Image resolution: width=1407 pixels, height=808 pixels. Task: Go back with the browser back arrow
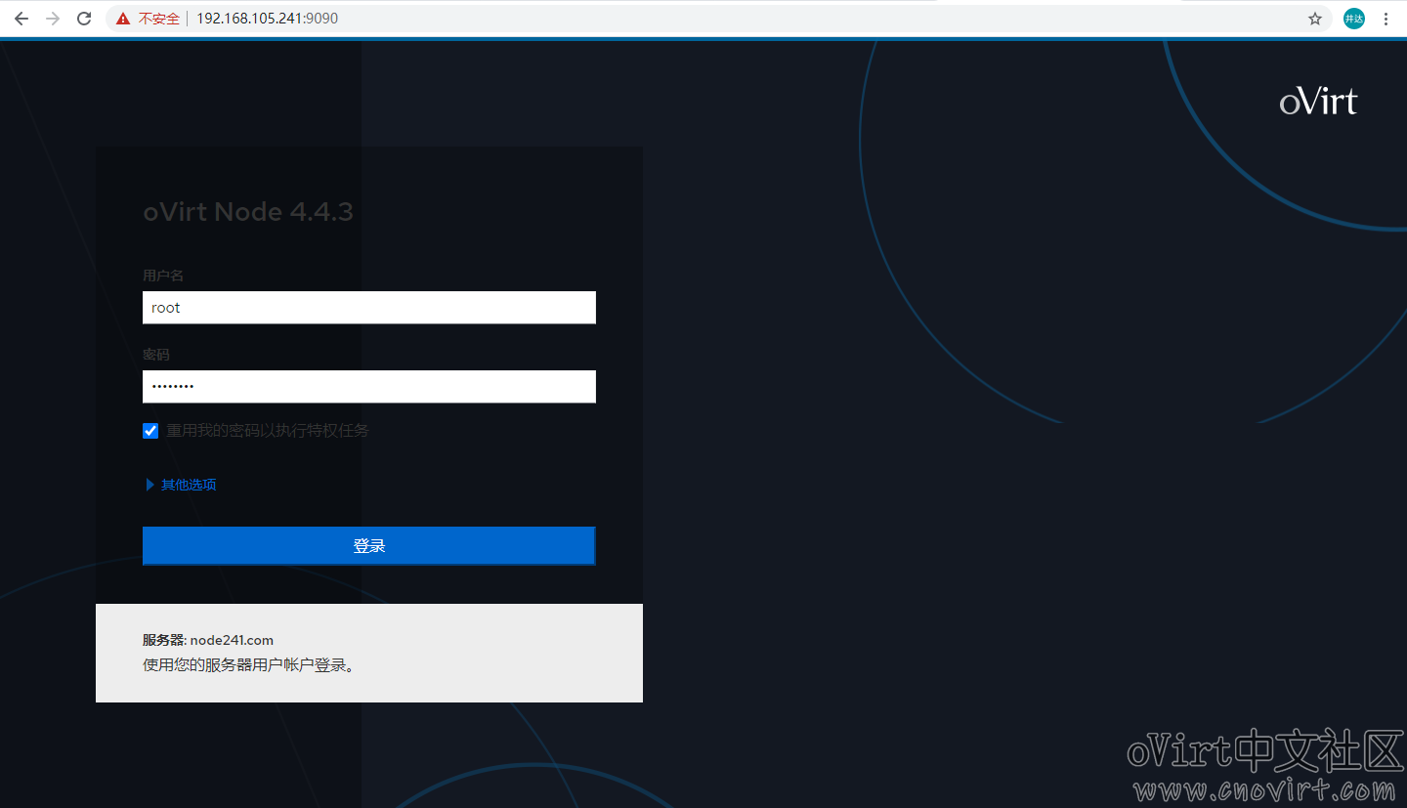pyautogui.click(x=21, y=19)
